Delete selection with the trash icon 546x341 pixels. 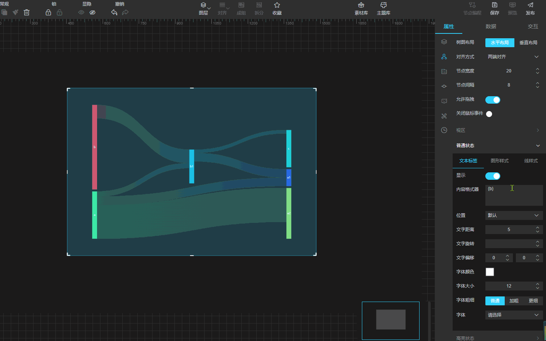(26, 12)
